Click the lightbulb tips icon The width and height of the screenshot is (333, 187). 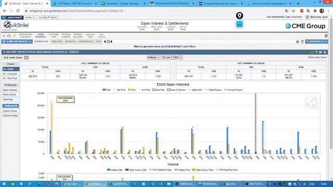(x=14, y=36)
